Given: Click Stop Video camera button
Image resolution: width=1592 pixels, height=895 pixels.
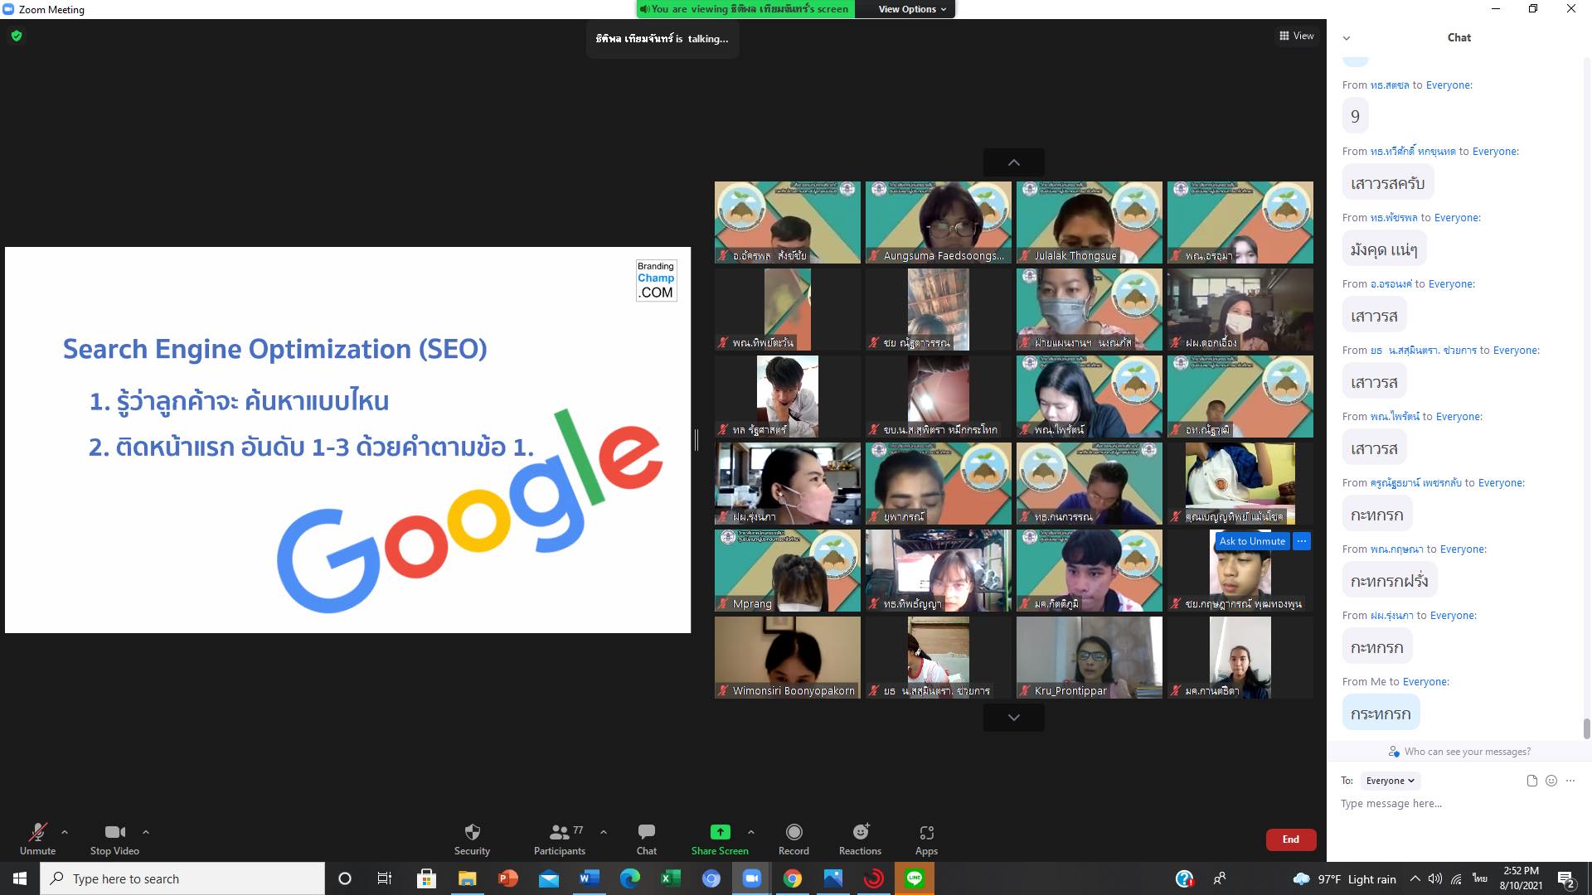Looking at the screenshot, I should (x=114, y=839).
